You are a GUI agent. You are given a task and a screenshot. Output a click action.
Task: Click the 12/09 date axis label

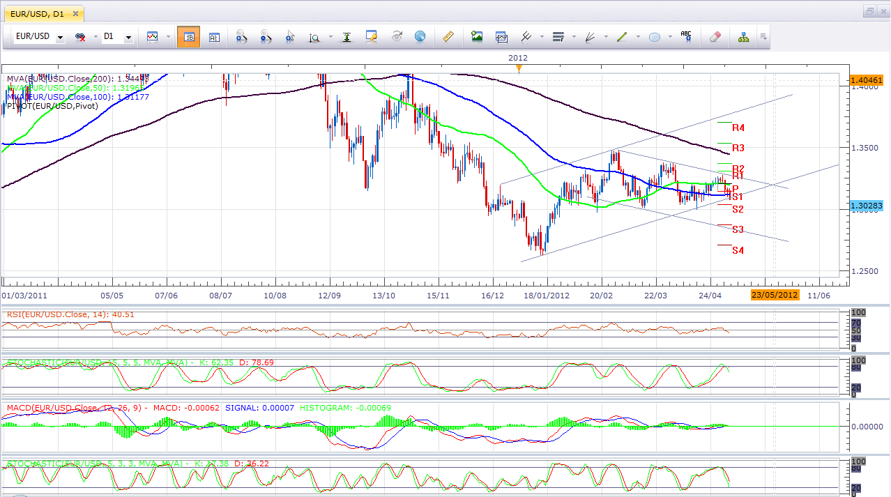pos(329,296)
